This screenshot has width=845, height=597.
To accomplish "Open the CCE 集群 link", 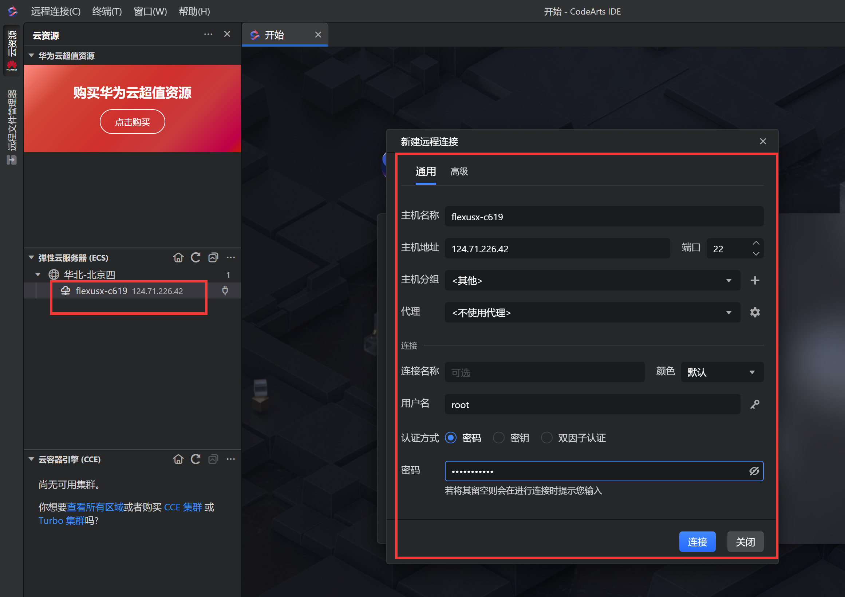I will (x=183, y=507).
